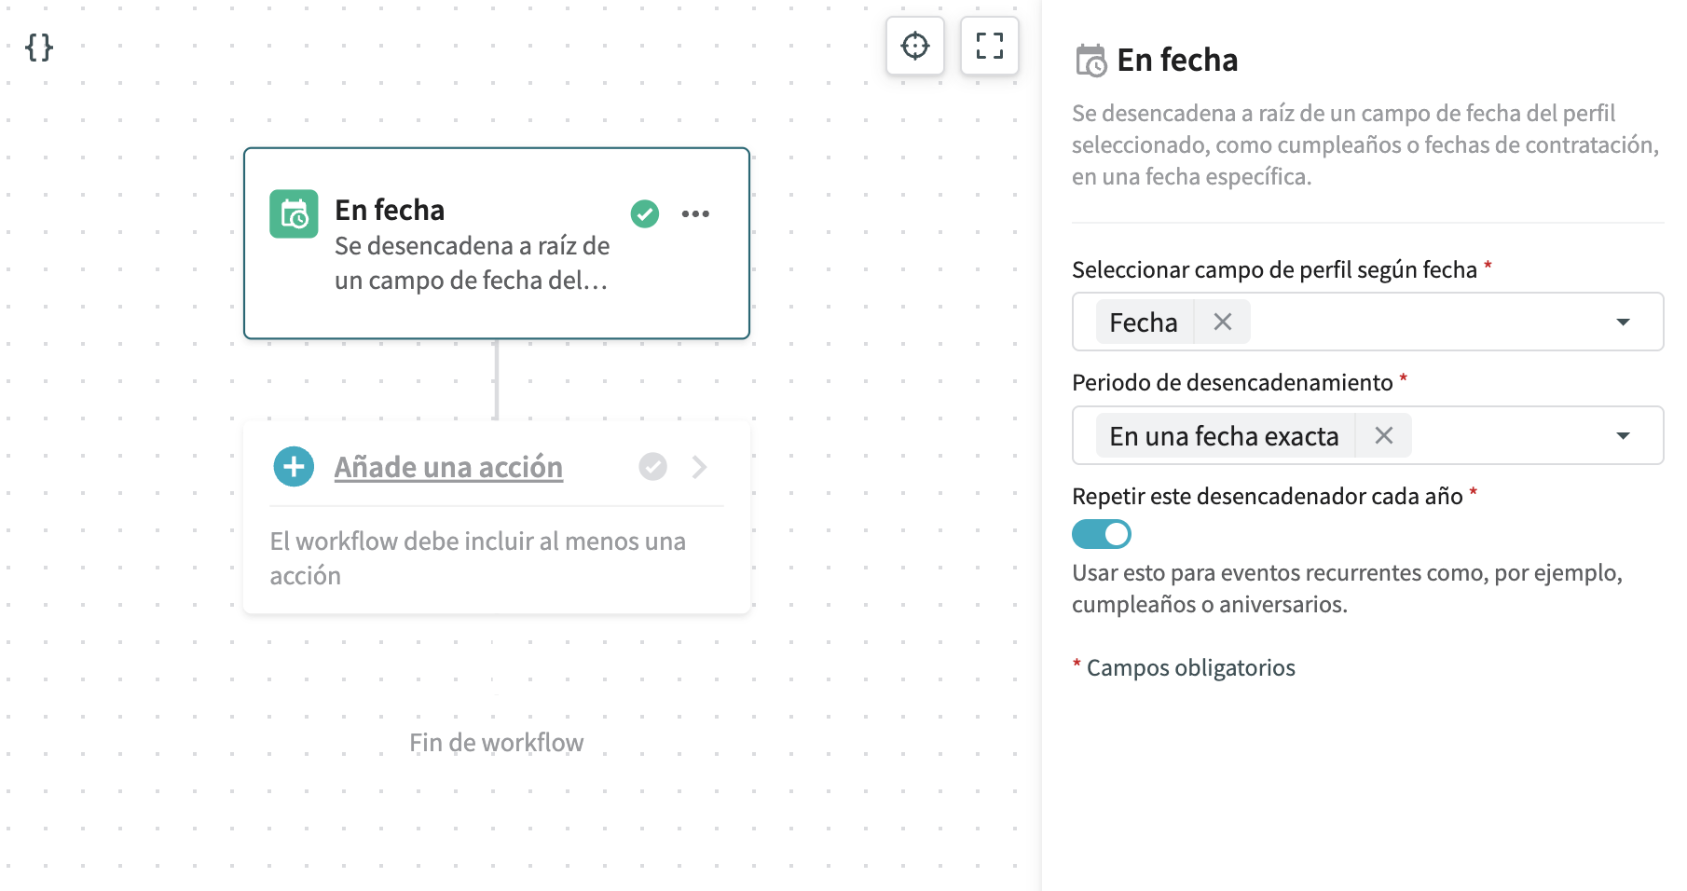The image size is (1687, 891).
Task: Click the green calendar icon in trigger card
Action: click(x=294, y=214)
